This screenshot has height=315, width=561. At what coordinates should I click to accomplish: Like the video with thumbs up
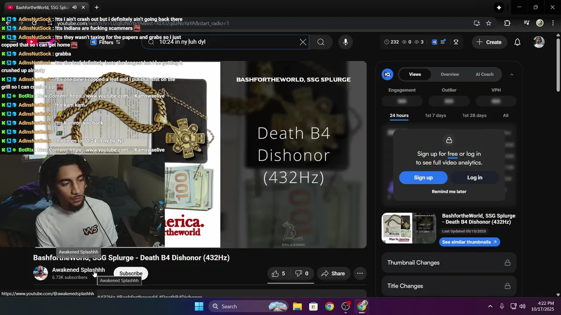tap(278, 273)
